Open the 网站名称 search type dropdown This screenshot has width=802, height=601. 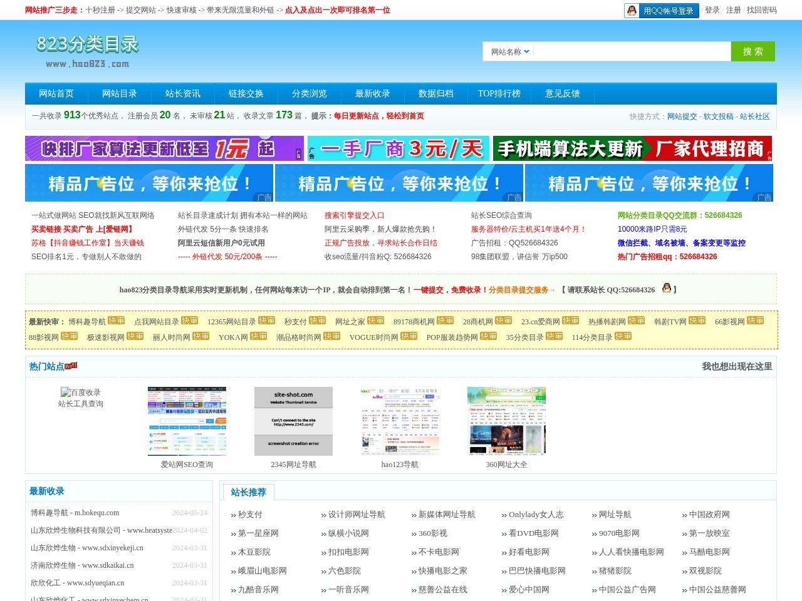pyautogui.click(x=510, y=52)
